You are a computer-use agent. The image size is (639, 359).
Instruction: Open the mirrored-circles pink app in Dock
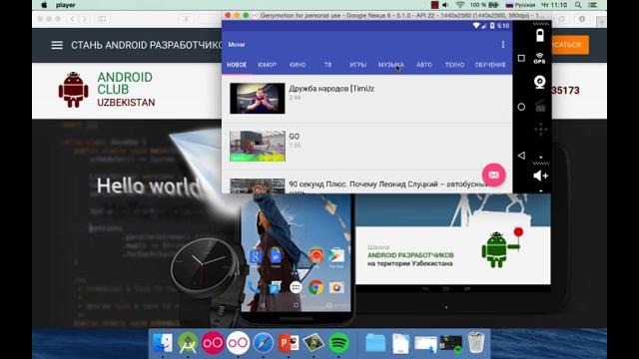tap(213, 343)
